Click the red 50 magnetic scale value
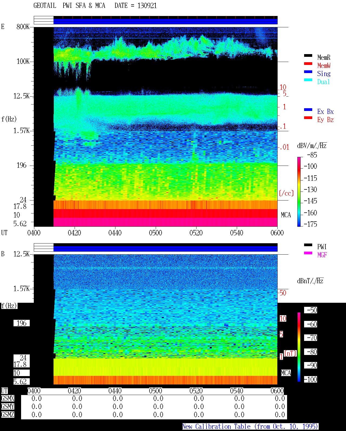346x431 pixels. (283, 293)
